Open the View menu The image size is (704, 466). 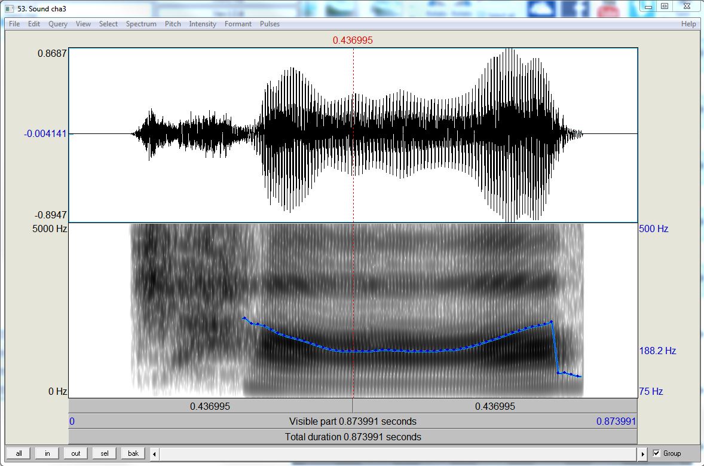click(83, 24)
